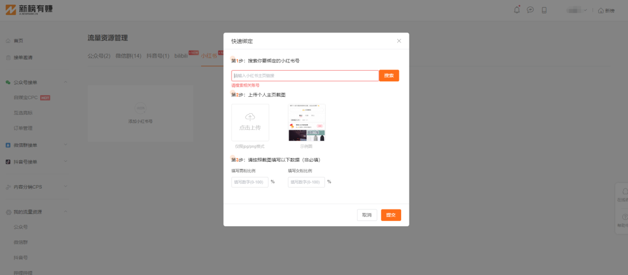
Task: Click the cloud upload icon 点击上传
Action: tap(250, 122)
